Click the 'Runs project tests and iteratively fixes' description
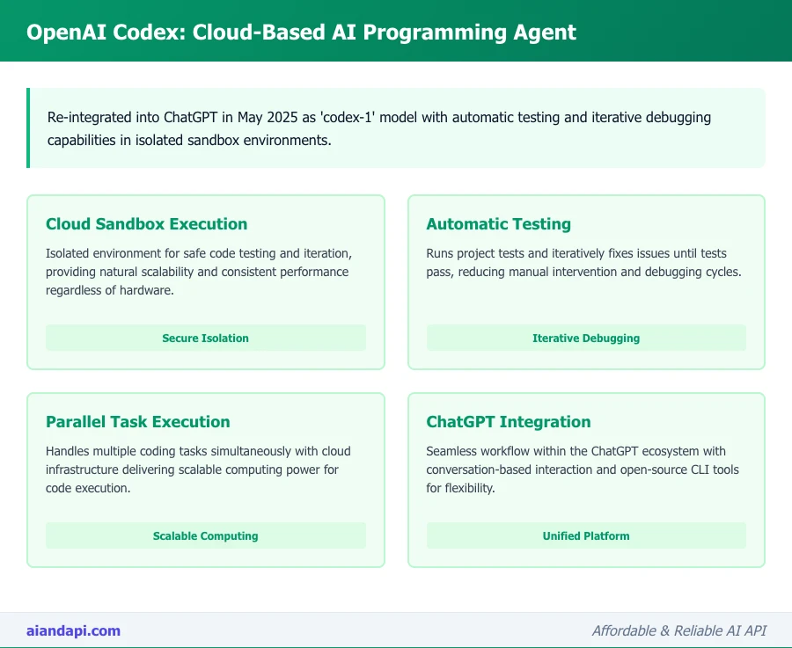792x648 pixels. click(x=583, y=262)
